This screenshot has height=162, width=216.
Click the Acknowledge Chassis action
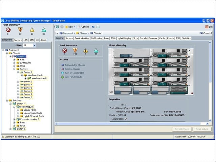click(x=73, y=65)
